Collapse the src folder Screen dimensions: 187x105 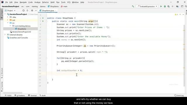coord(8,23)
